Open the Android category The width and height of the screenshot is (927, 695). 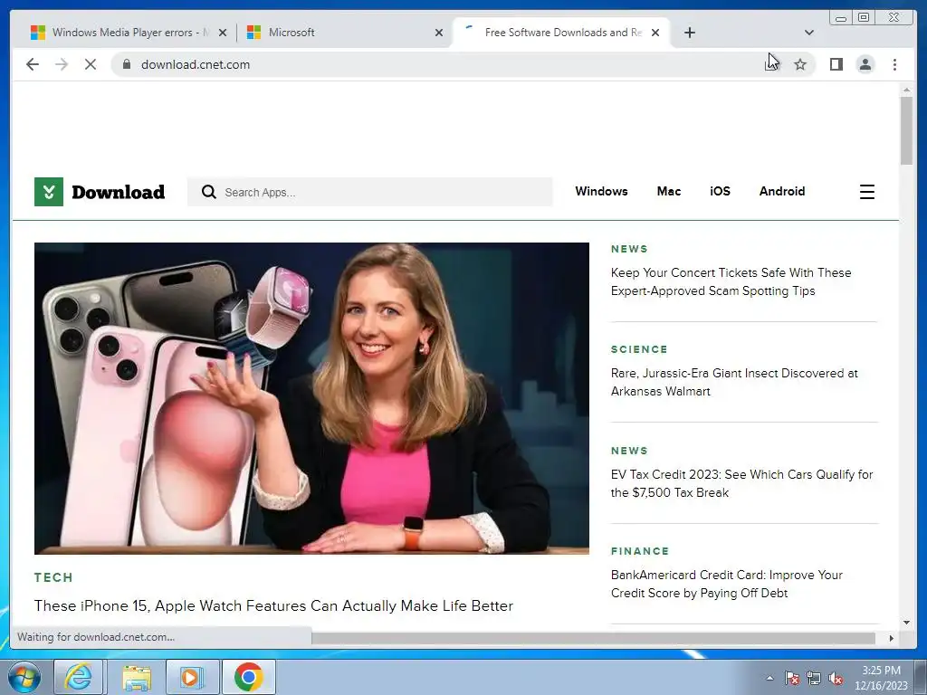pyautogui.click(x=781, y=192)
